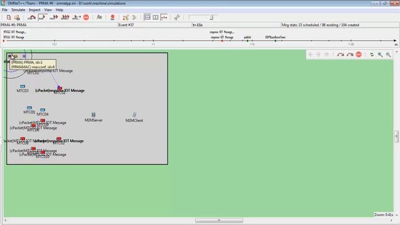Image resolution: width=400 pixels, height=225 pixels.
Task: Click the PRMA module icon at top-left
Action: [x=10, y=56]
